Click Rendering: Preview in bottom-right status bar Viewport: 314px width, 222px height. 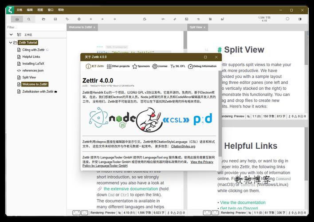pos(233,213)
